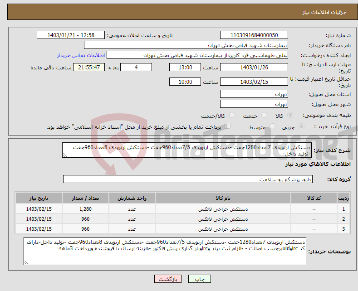Click row 2 quantity cell 960
The height and width of the screenshot is (291, 358).
[85, 219]
